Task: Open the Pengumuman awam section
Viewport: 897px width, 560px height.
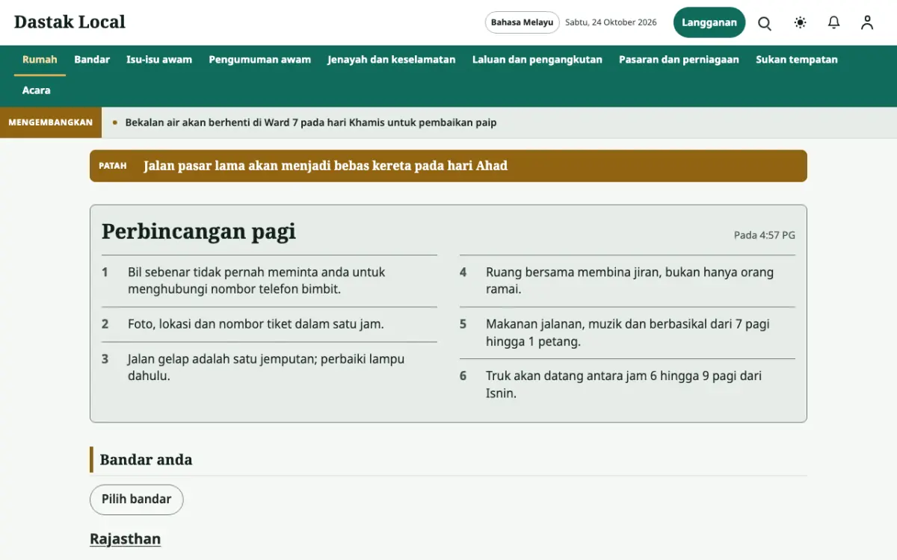Action: click(260, 60)
